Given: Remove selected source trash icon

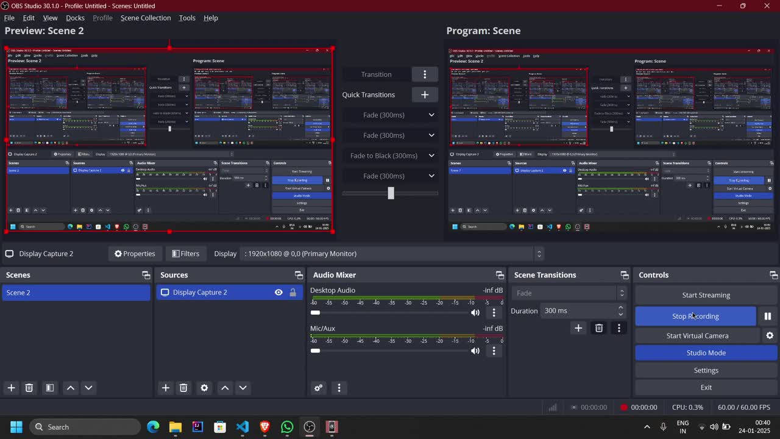Looking at the screenshot, I should pyautogui.click(x=183, y=388).
